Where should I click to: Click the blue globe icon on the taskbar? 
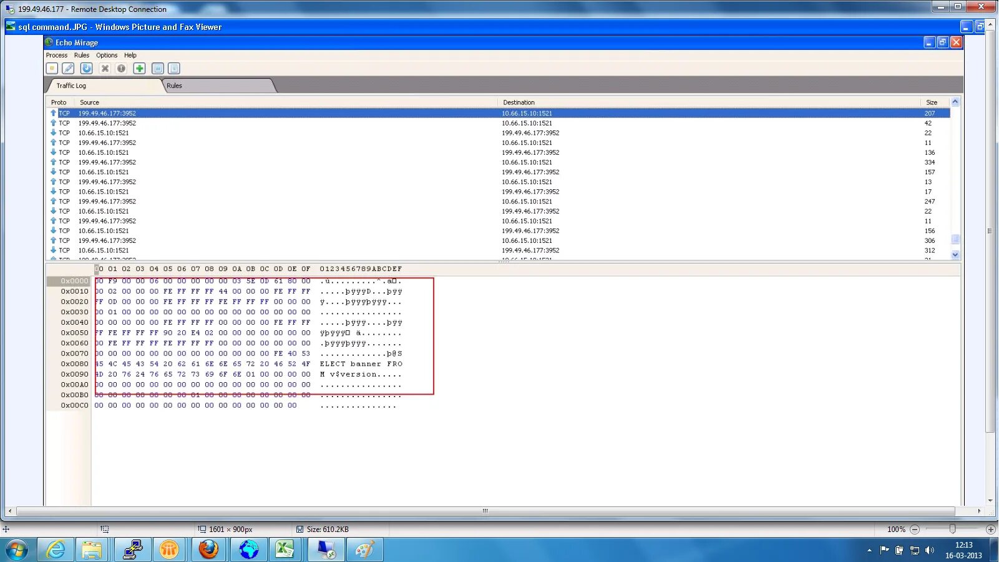248,550
